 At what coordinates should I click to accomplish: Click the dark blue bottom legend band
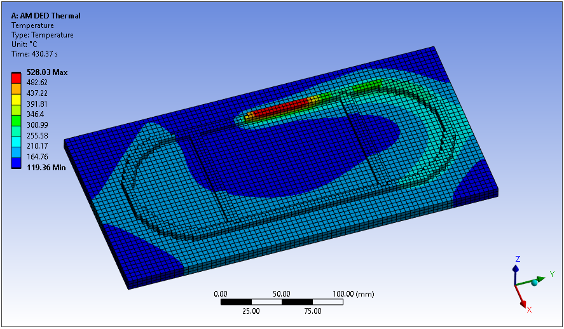click(16, 161)
